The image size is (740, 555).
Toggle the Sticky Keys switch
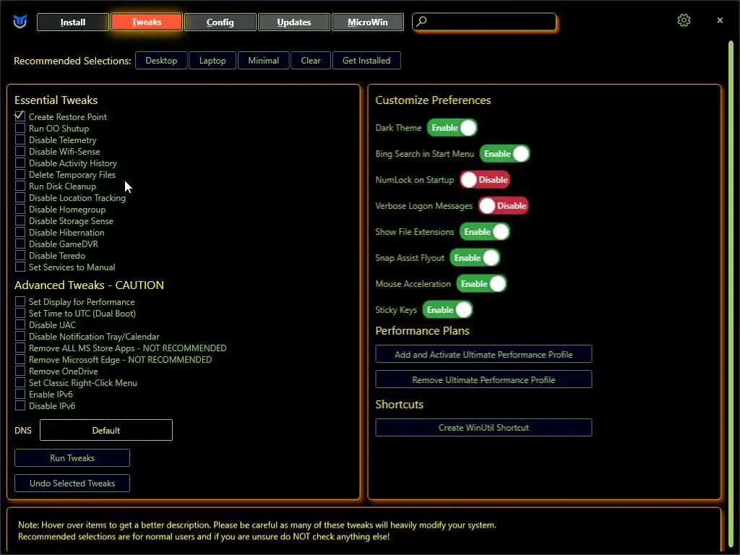[447, 309]
